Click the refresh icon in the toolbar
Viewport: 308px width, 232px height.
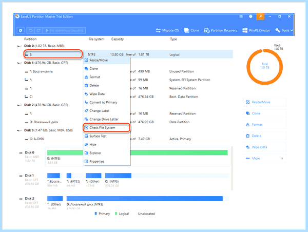[x=21, y=30]
